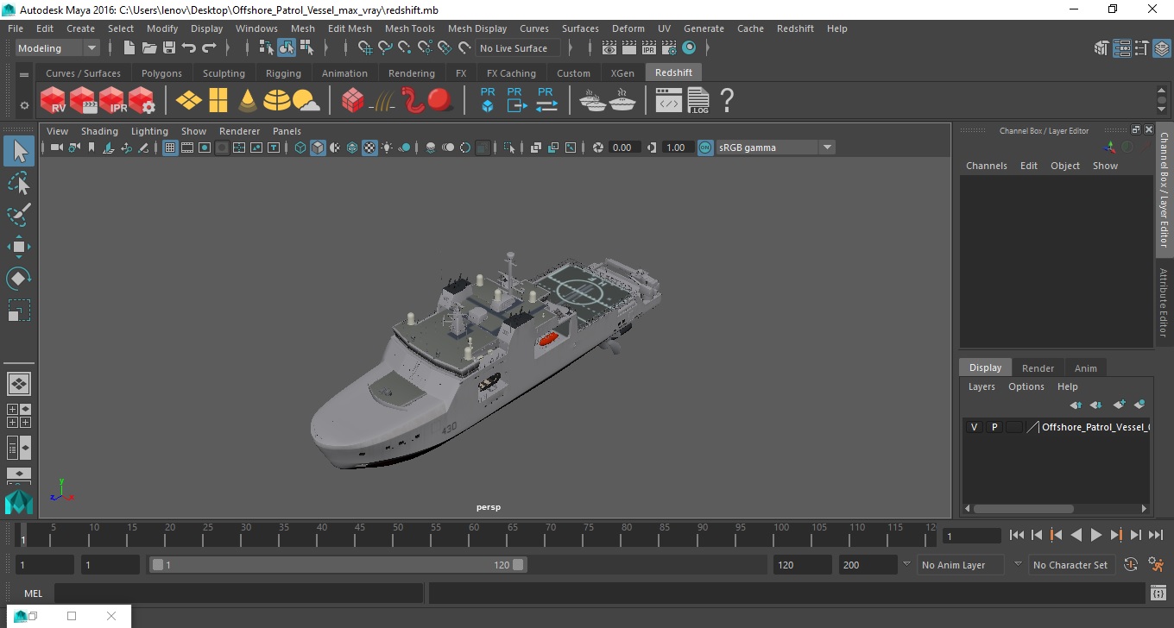Toggle isolate select icon in viewport
Viewport: 1174px width, 628px height.
point(509,148)
